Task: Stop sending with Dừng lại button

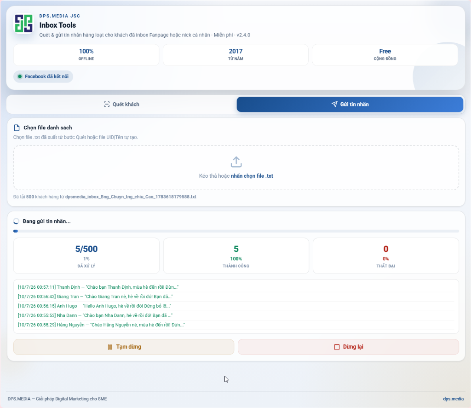Action: coord(349,347)
